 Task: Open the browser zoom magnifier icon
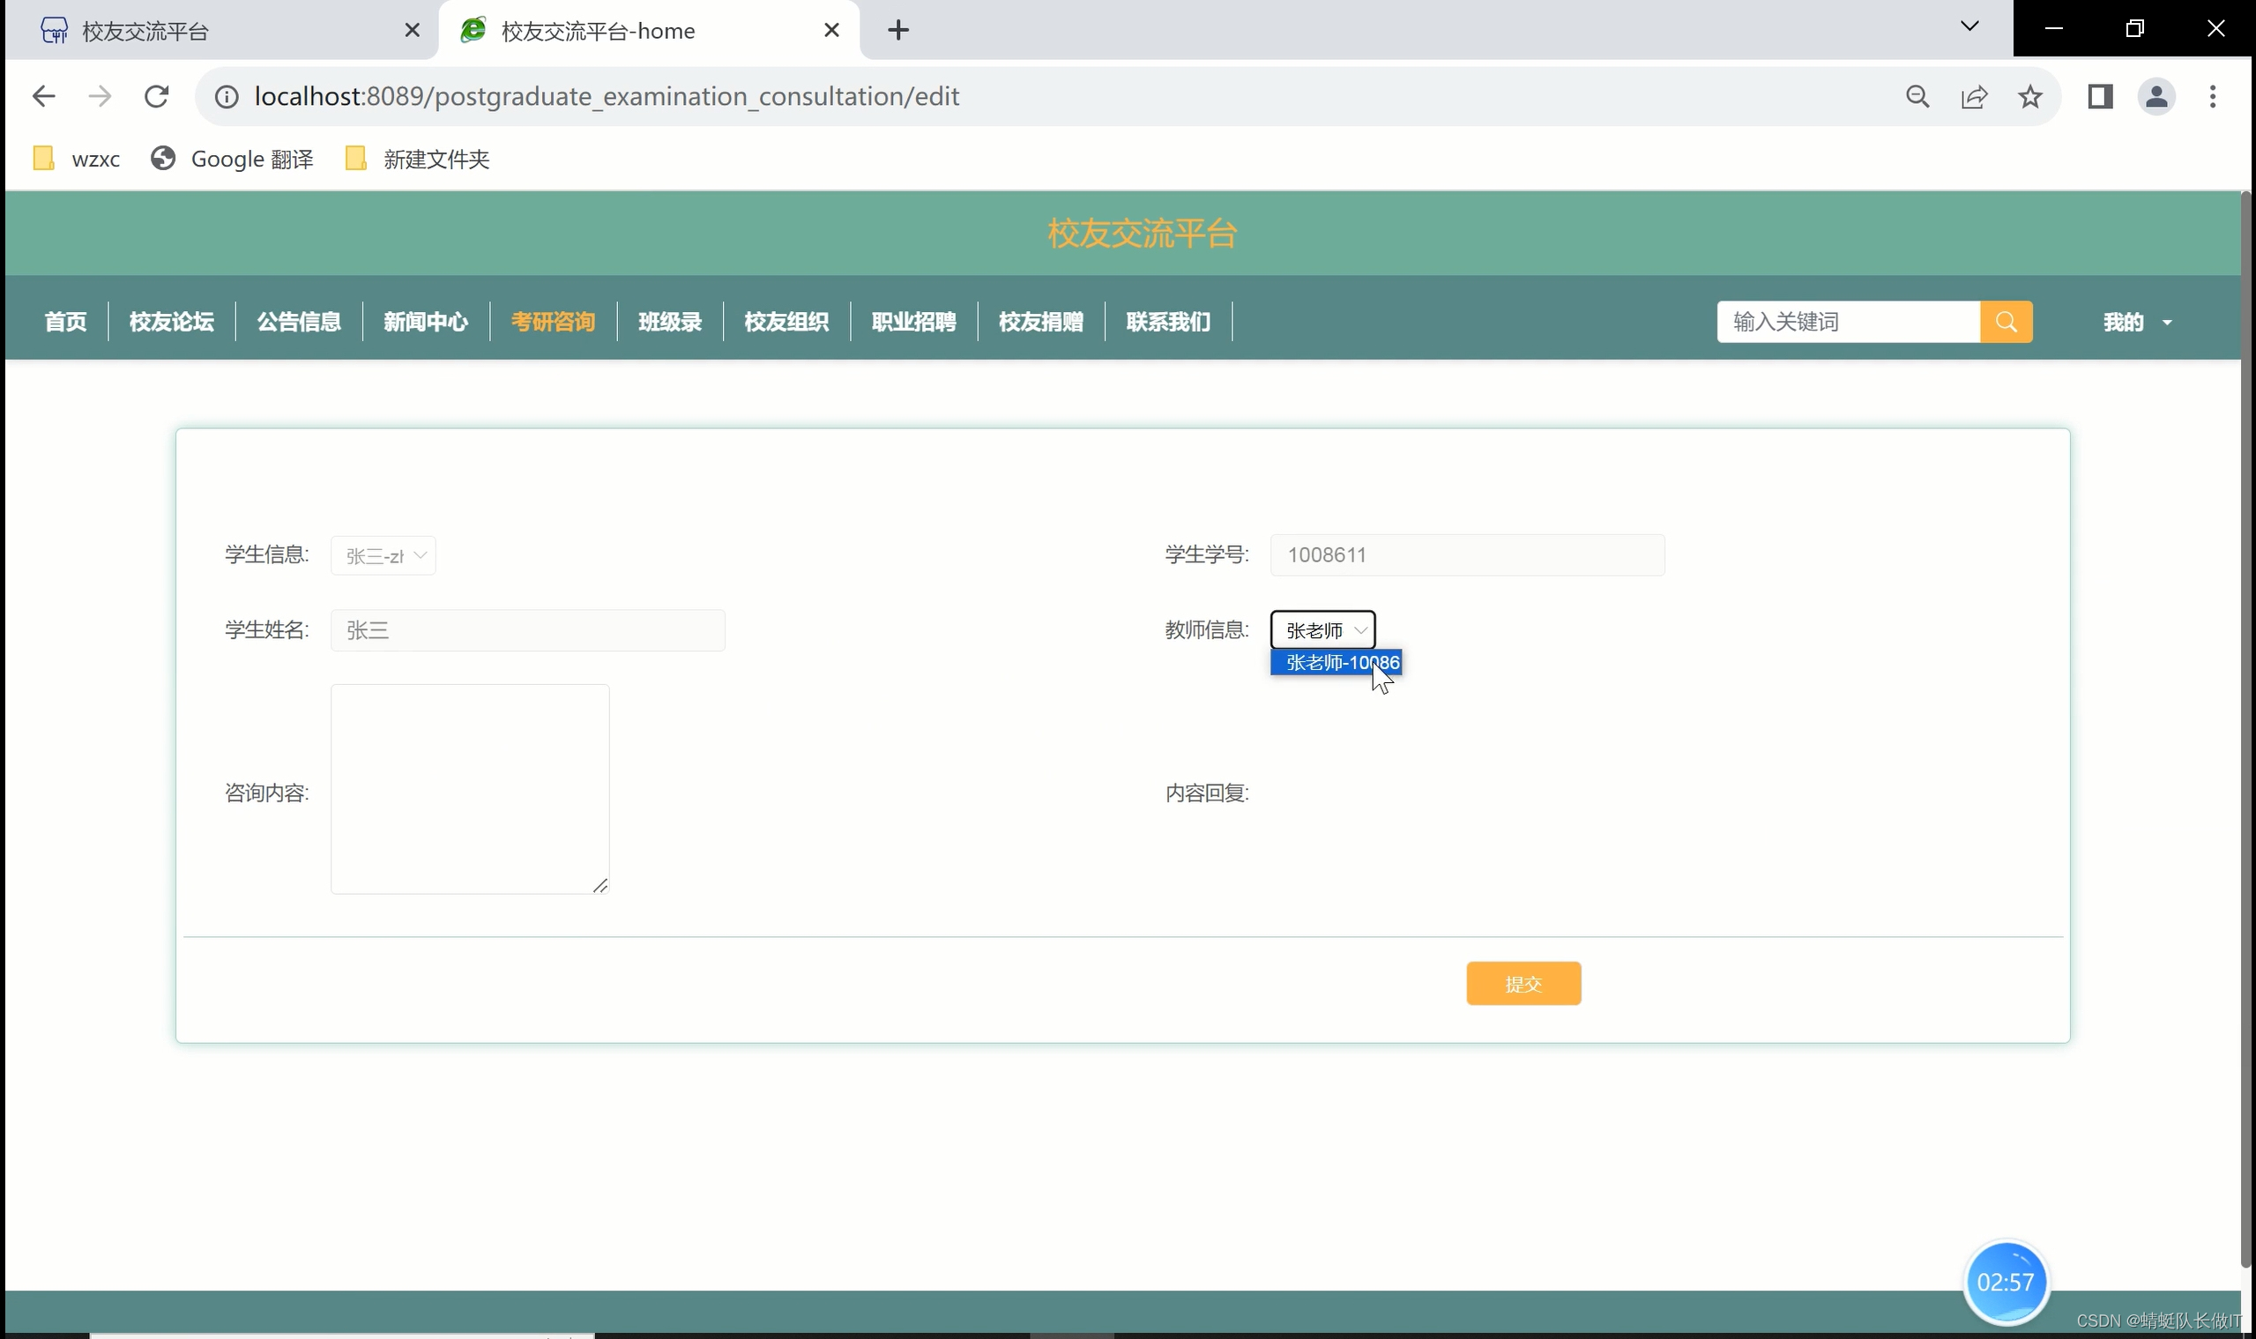tap(1917, 97)
